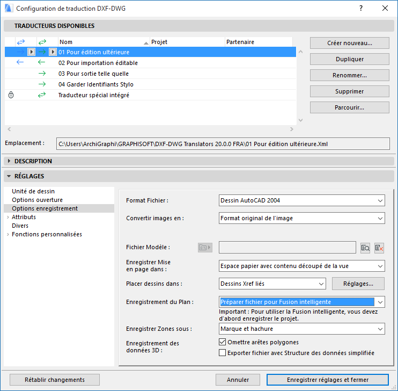Click the Emplacement path field
This screenshot has height=391, width=398.
(223, 144)
